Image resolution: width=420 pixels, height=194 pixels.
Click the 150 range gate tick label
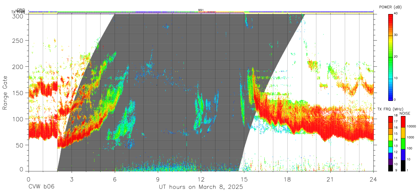point(18,93)
